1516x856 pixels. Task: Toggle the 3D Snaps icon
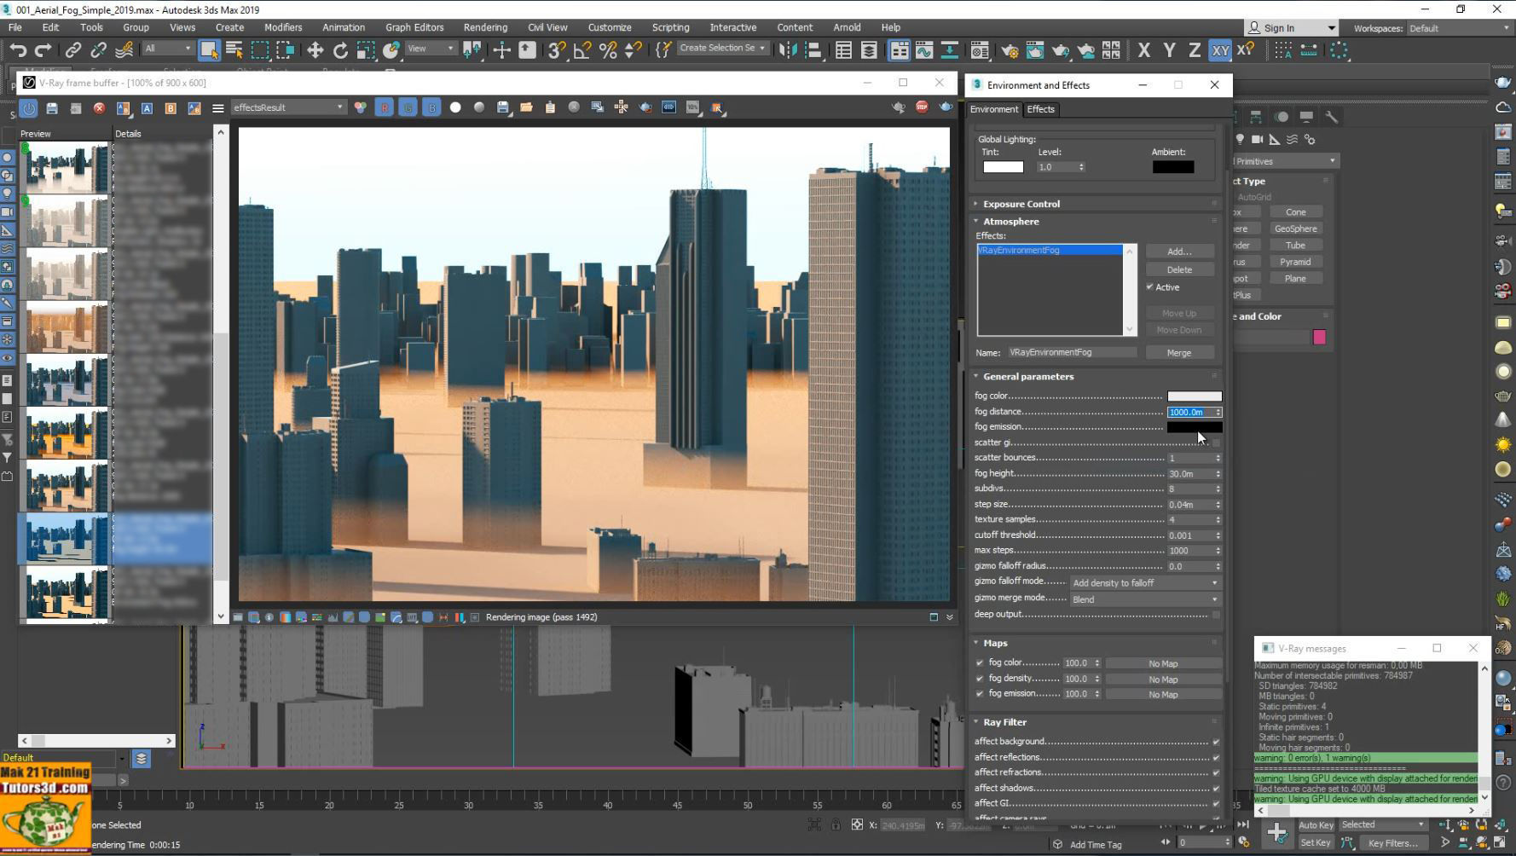(557, 50)
